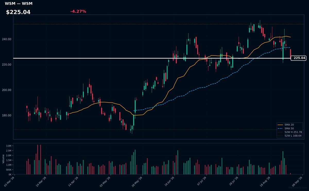Click the 3.0M volume axis label
Viewport: 309px width, 191px height.
tap(8, 146)
